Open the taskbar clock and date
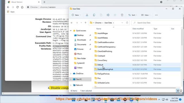This screenshot has height=103, width=184. (x=175, y=100)
